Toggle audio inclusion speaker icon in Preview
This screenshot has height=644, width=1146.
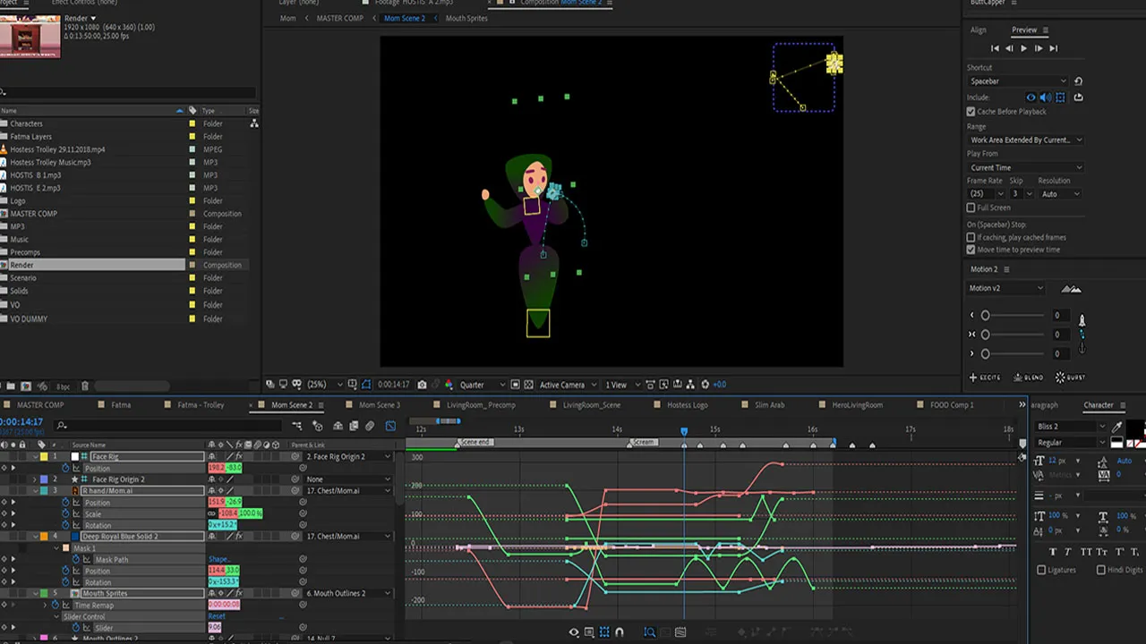[x=1046, y=97]
